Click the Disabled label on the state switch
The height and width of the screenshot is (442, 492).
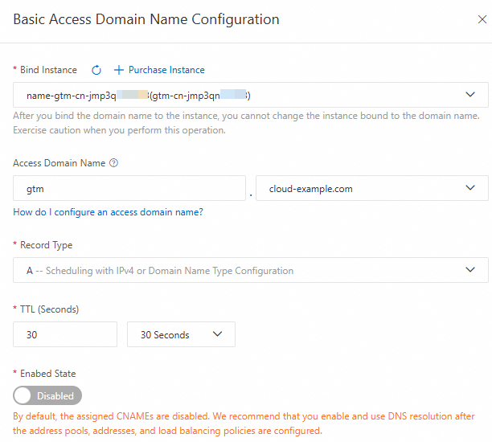55,395
